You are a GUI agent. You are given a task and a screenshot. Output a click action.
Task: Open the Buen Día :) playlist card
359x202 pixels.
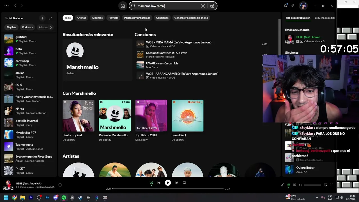[187, 121]
